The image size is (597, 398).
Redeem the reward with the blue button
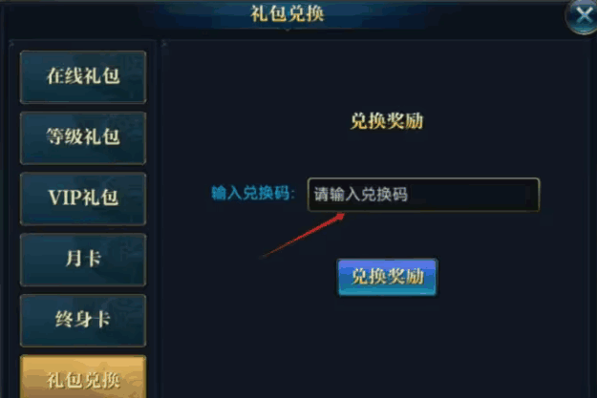(387, 277)
